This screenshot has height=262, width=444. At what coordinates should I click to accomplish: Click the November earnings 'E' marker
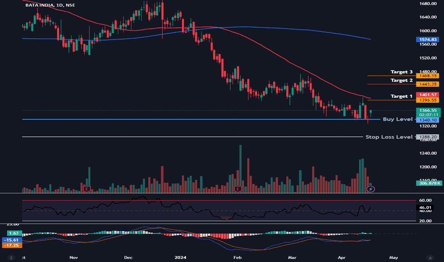(x=87, y=189)
